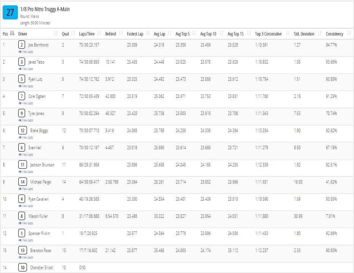View laps for Ryan Lutz
Image resolution: width=354 pixels, height=273 pixels.
pyautogui.click(x=26, y=86)
